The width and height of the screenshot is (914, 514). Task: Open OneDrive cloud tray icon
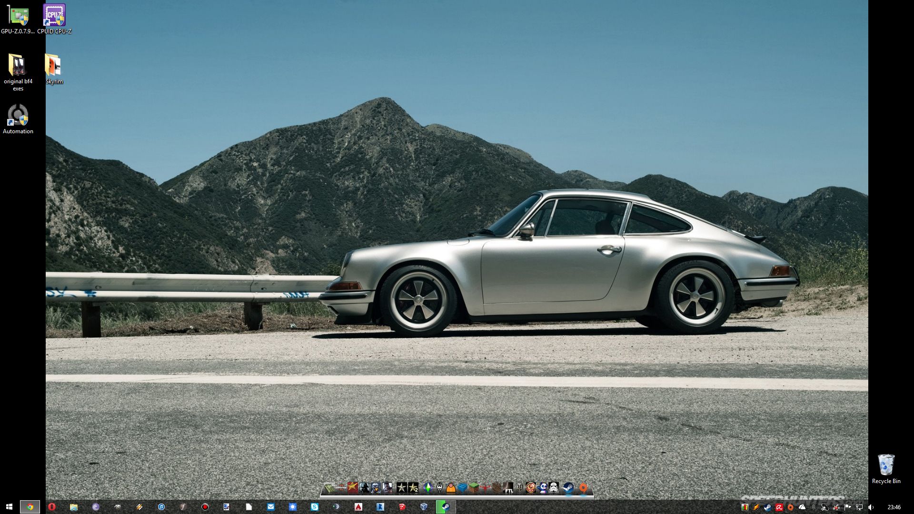[802, 507]
